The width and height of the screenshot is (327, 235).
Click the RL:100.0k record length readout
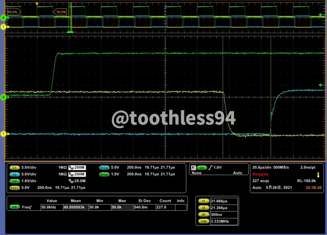click(307, 181)
